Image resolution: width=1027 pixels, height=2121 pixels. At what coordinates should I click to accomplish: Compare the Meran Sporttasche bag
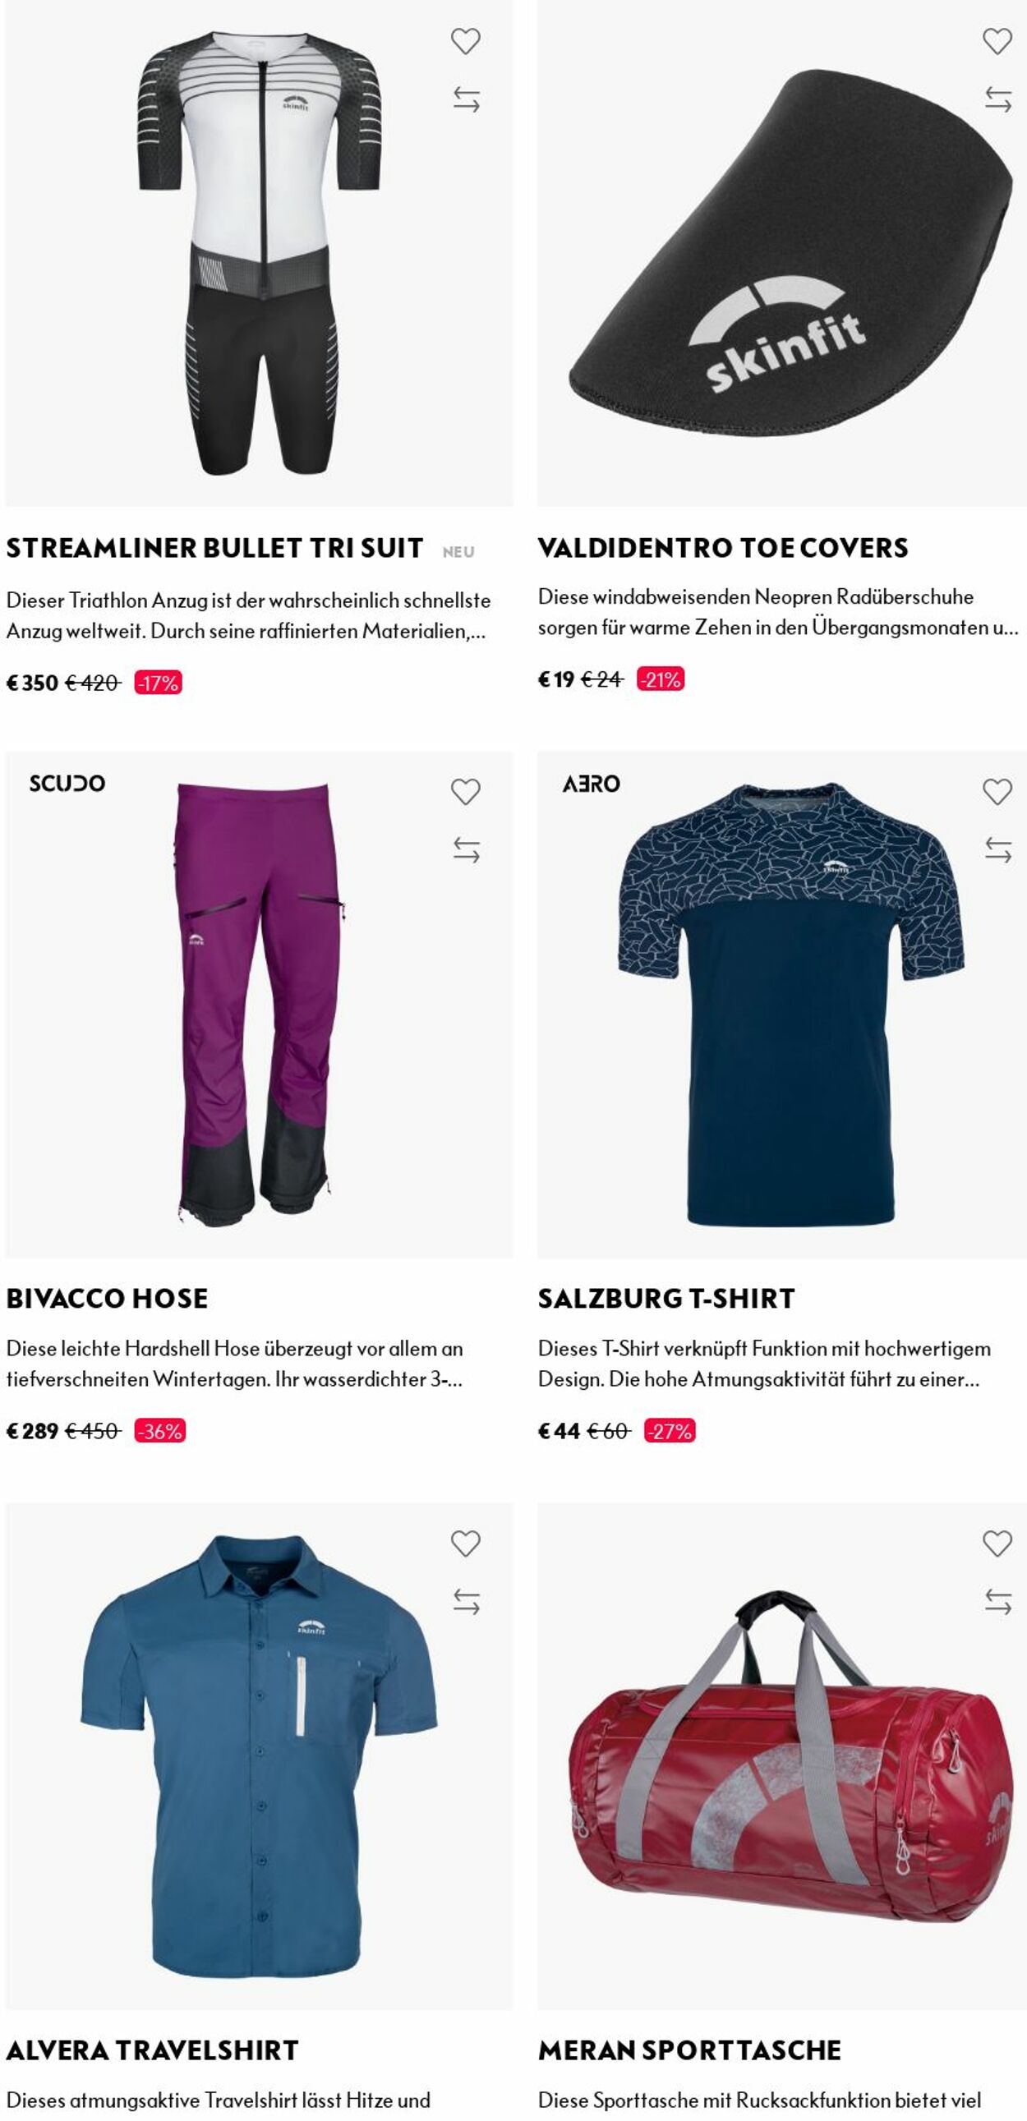(998, 1602)
